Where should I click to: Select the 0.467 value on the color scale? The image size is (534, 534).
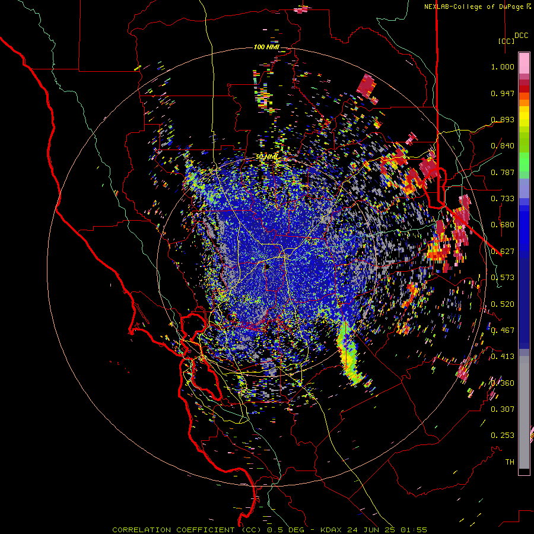click(503, 330)
